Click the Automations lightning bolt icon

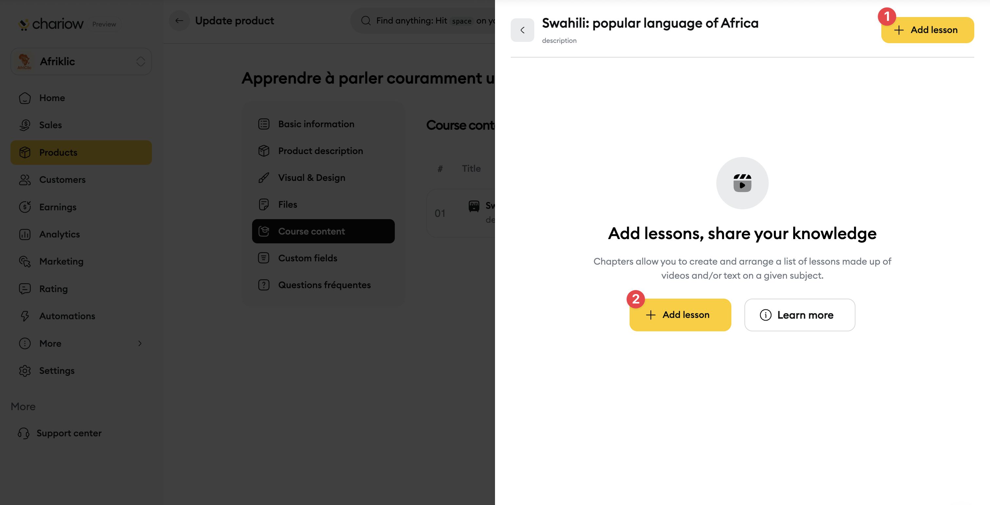pos(25,316)
